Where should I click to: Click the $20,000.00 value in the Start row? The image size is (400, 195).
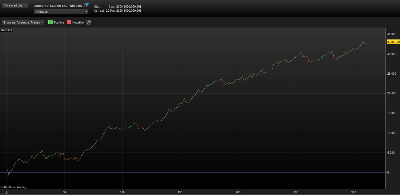click(133, 6)
